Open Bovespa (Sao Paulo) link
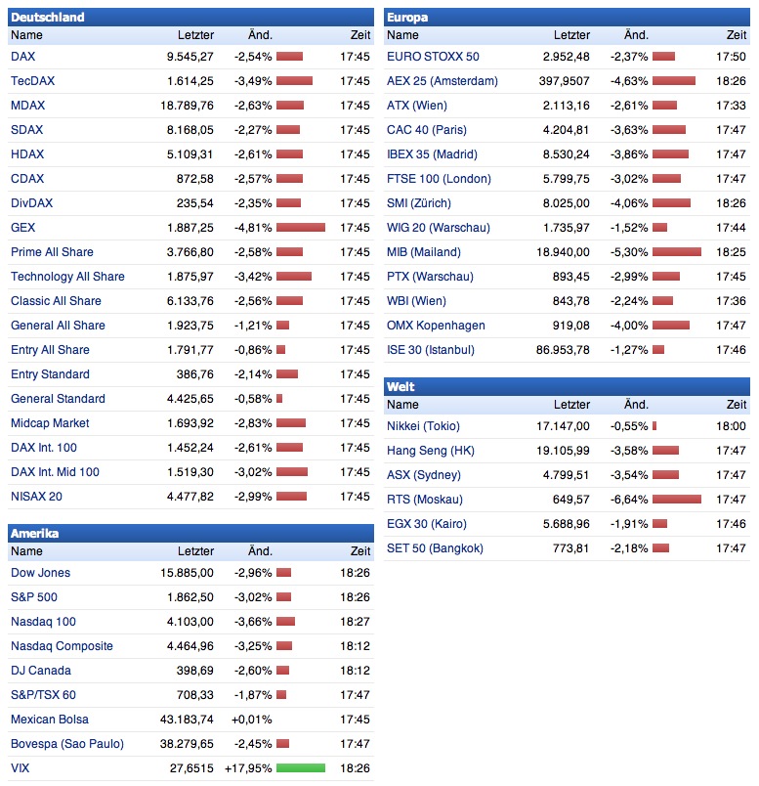The width and height of the screenshot is (759, 786). [67, 744]
